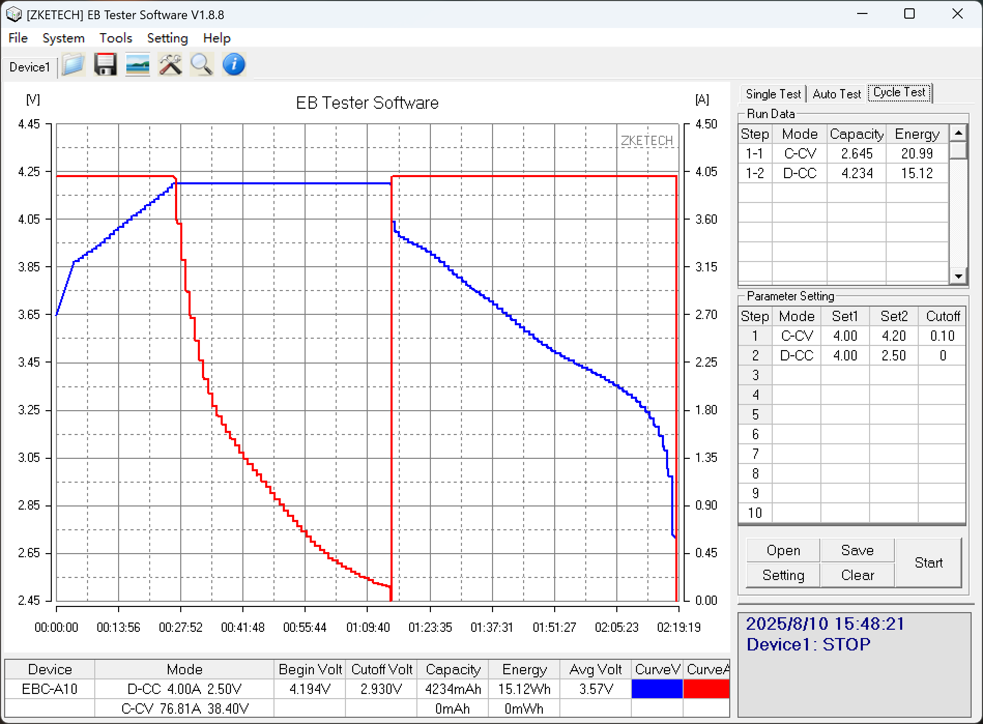
Task: Open the blue info icon
Action: pyautogui.click(x=234, y=65)
